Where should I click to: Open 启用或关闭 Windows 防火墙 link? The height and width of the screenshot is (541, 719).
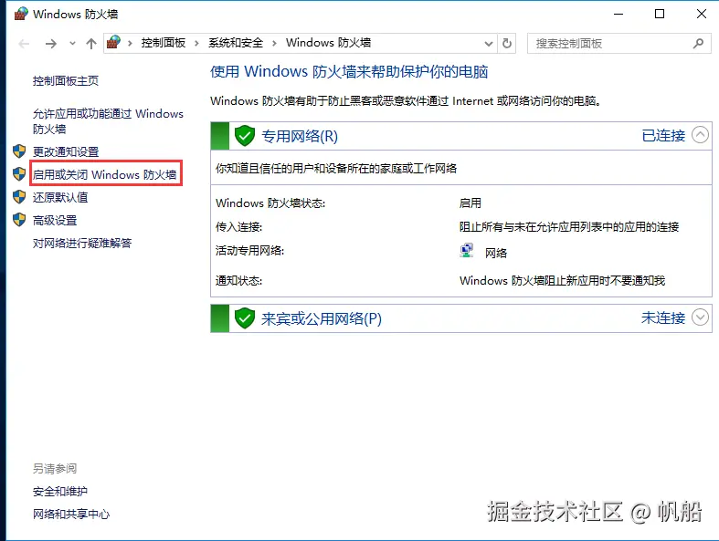coord(104,174)
